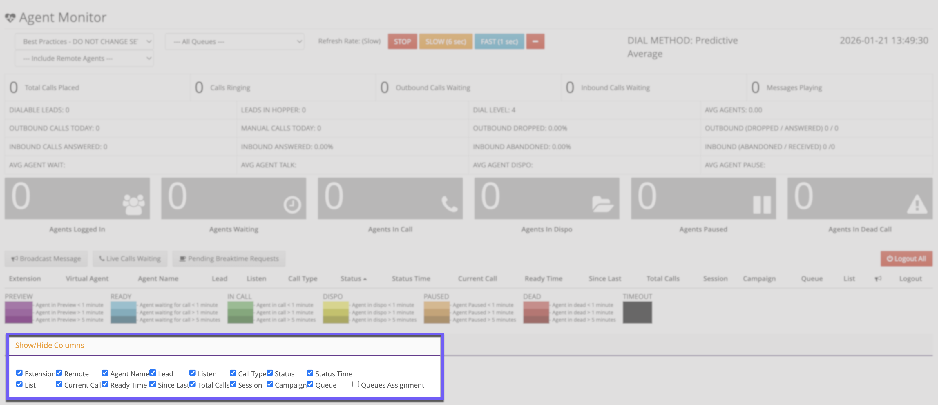Expand the All Queues dropdown
Viewport: 938px width, 405px height.
[234, 41]
